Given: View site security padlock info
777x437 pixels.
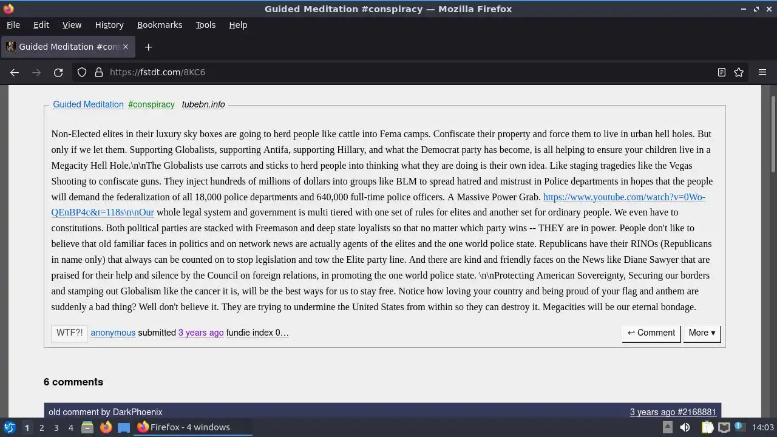Looking at the screenshot, I should (99, 72).
